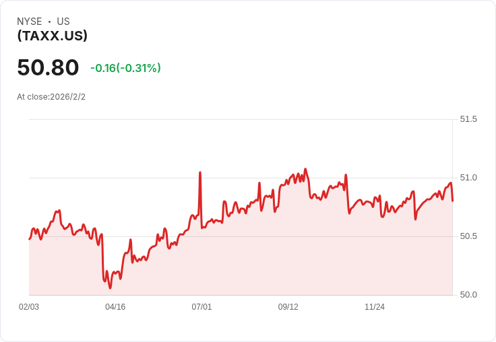The width and height of the screenshot is (496, 342).
Task: Click the left start of the price line
Action: (x=30, y=239)
